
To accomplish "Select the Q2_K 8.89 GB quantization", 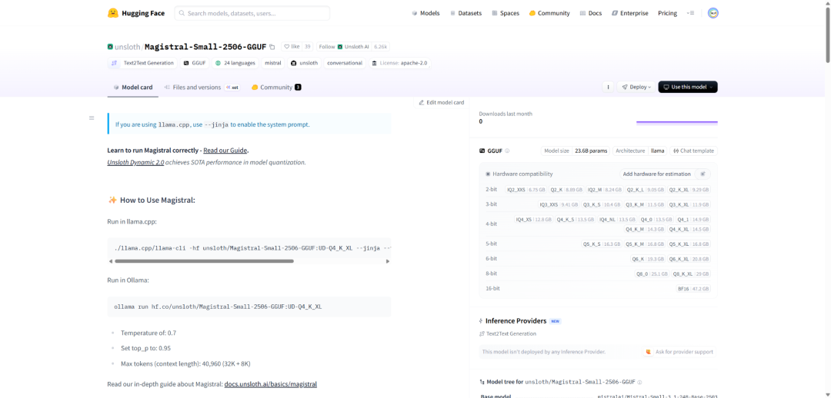I will pos(566,190).
